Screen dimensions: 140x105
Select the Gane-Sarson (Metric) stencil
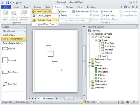click(x=14, y=39)
